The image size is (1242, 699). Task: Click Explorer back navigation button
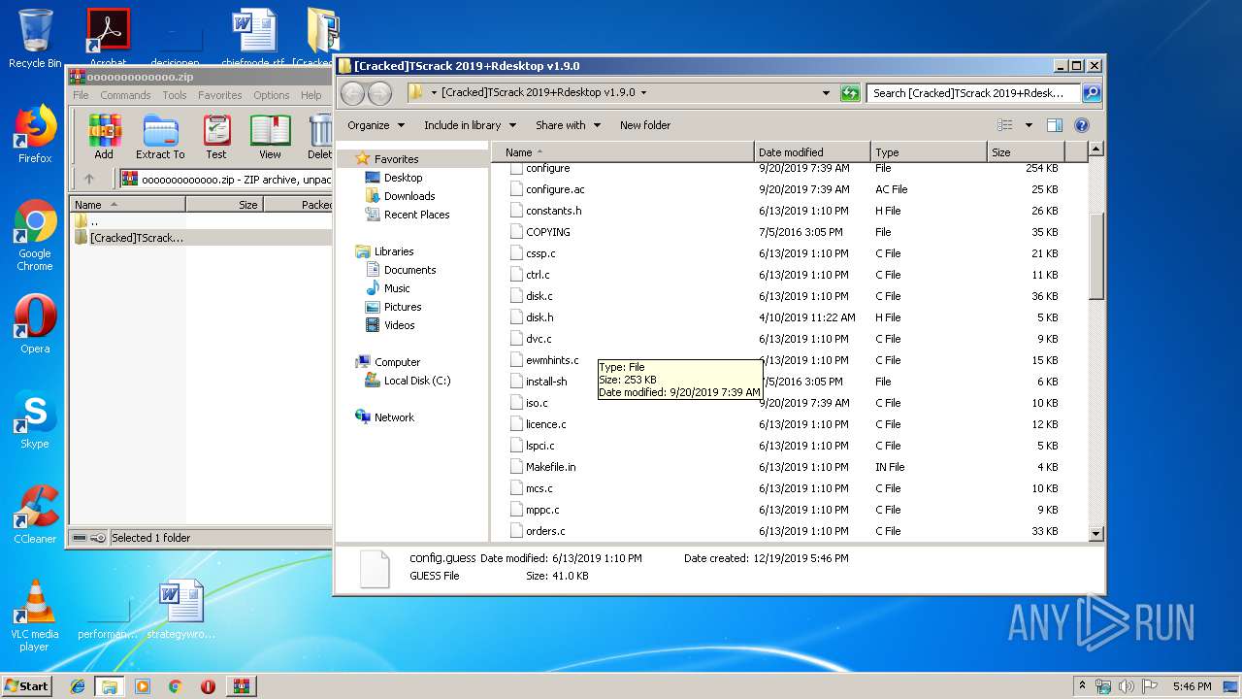(352, 93)
